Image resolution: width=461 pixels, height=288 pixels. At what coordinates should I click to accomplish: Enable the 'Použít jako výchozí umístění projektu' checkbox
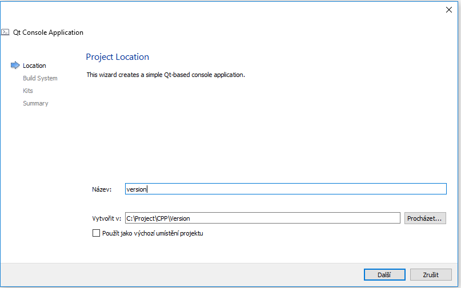coord(96,233)
